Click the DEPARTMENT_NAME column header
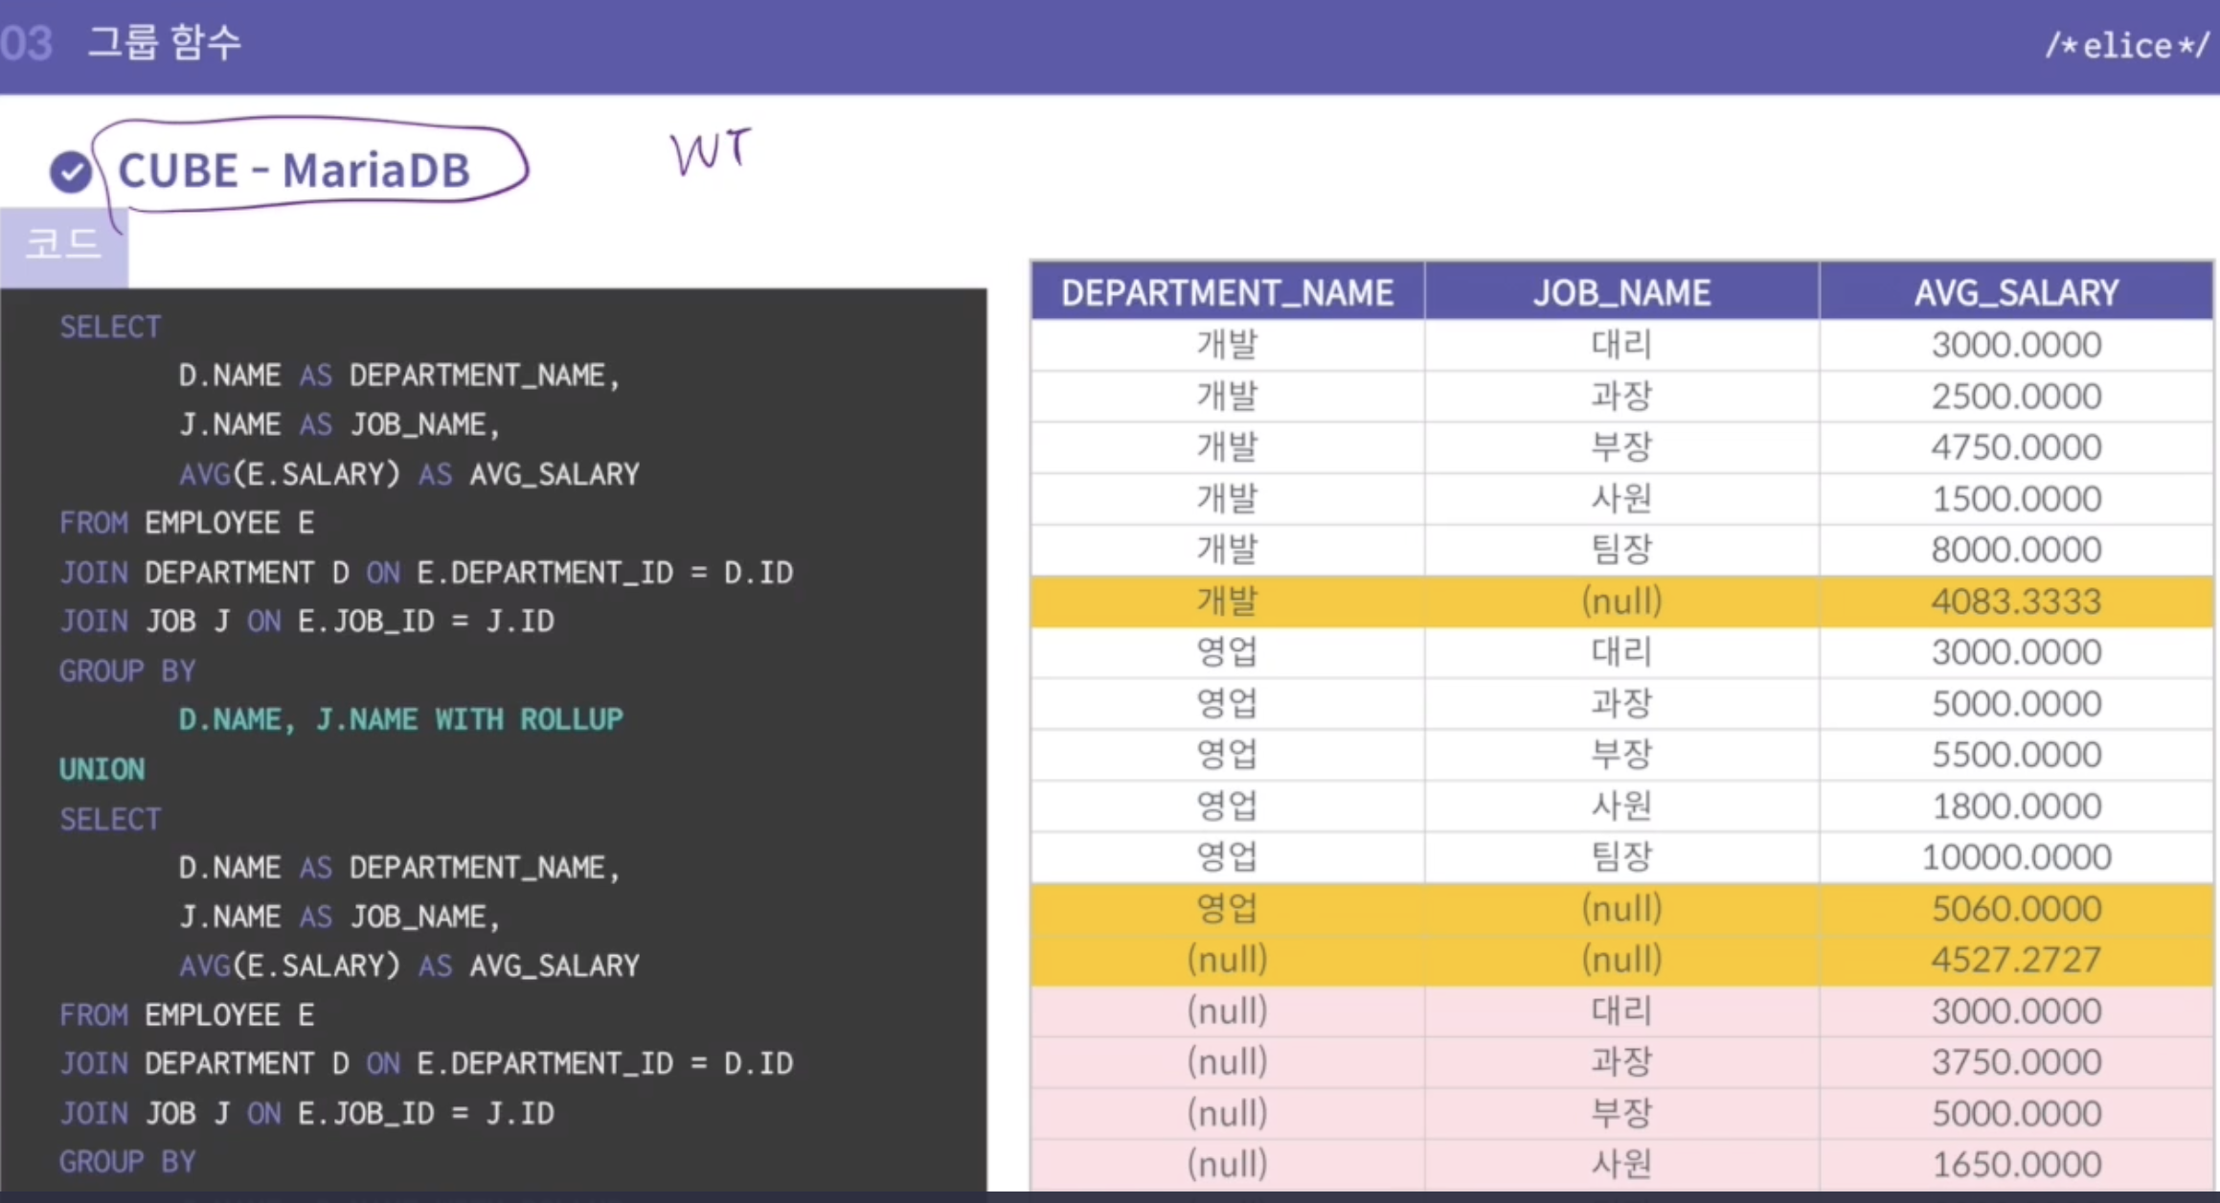The width and height of the screenshot is (2220, 1203). point(1227,292)
